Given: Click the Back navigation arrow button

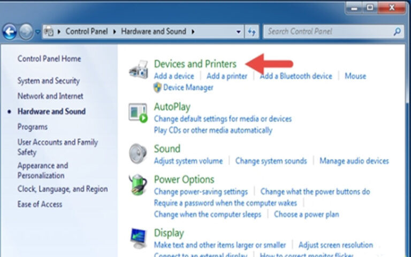Looking at the screenshot, I should (x=10, y=32).
